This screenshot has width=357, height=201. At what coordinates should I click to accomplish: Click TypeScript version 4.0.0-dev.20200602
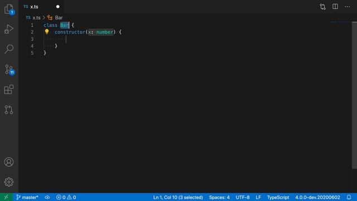[x=317, y=197]
